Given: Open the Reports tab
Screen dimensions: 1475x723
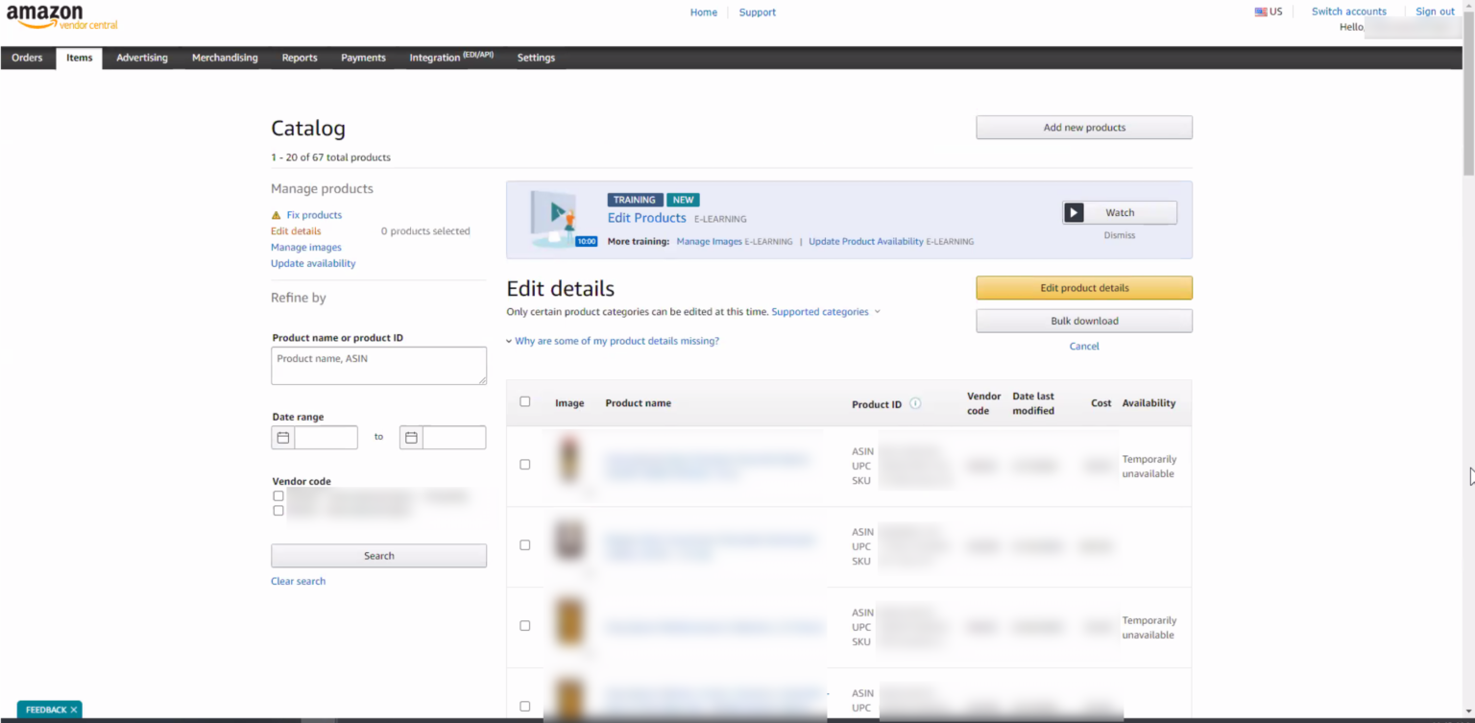Looking at the screenshot, I should (x=299, y=58).
